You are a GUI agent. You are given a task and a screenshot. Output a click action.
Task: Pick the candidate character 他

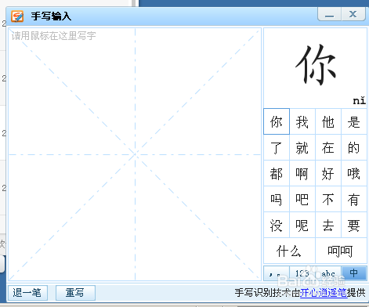pos(328,121)
